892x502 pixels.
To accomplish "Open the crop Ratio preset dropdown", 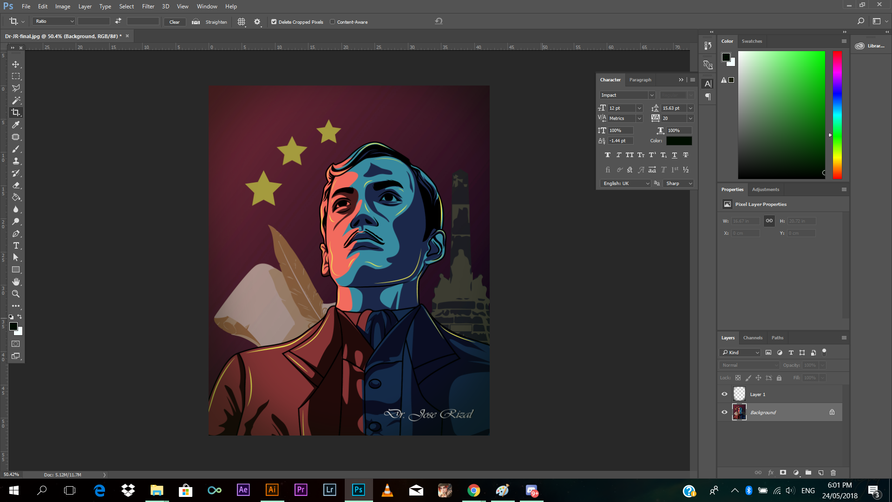I will [53, 21].
